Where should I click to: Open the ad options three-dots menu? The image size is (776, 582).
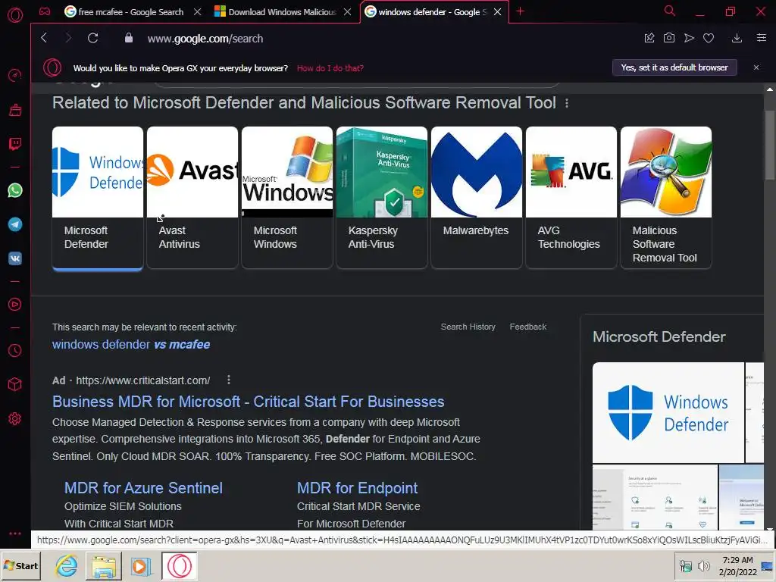[228, 380]
